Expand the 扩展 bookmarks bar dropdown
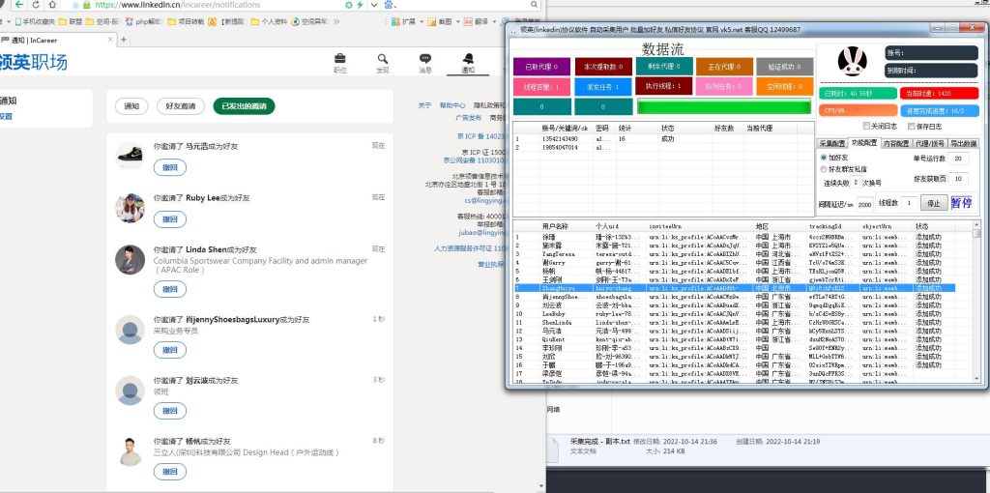 [x=420, y=20]
